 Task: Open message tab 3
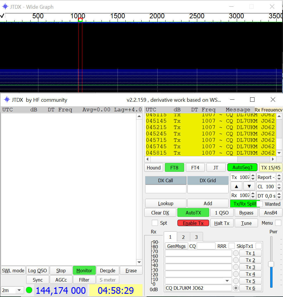(x=196, y=237)
